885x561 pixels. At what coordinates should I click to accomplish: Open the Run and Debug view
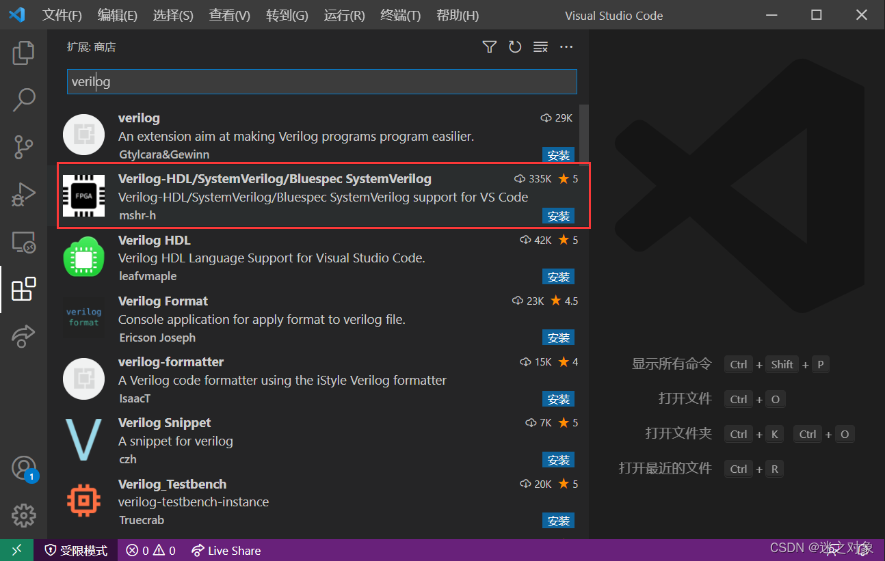(x=24, y=194)
